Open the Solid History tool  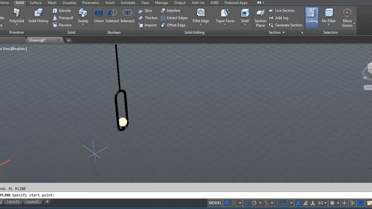point(38,16)
